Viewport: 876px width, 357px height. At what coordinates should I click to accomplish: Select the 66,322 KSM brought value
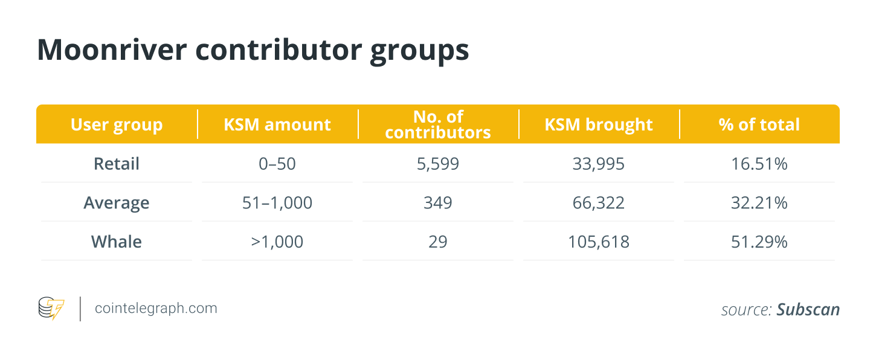coord(599,203)
